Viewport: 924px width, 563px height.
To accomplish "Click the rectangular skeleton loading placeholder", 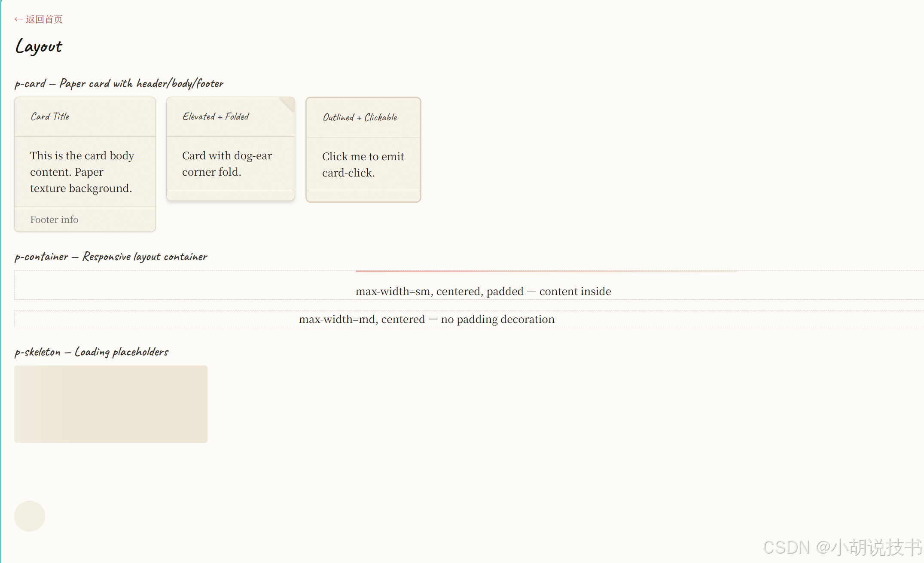I will pyautogui.click(x=111, y=404).
